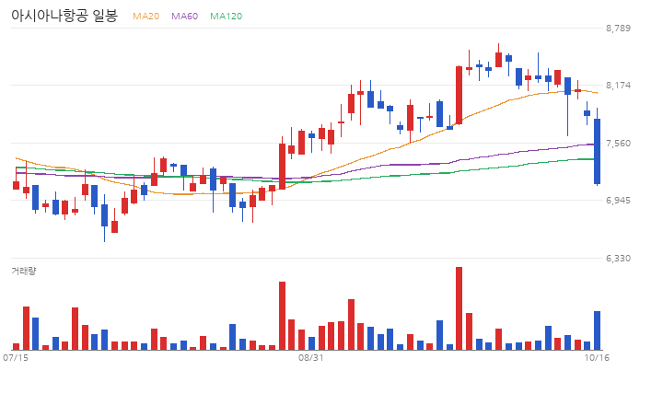Viewport: 663px width, 405px height.
Task: Click the 10/16 date label
Action: (597, 358)
